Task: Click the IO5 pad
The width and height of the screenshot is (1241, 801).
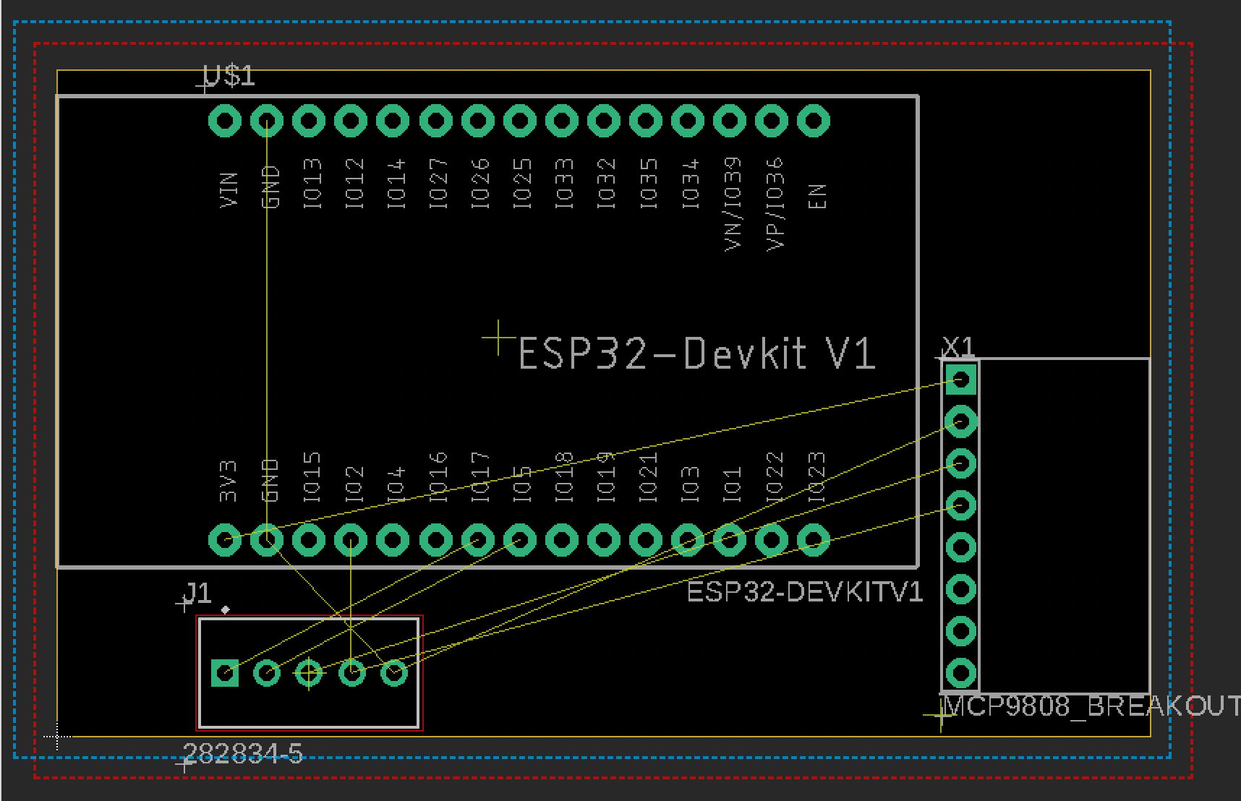Action: [519, 539]
